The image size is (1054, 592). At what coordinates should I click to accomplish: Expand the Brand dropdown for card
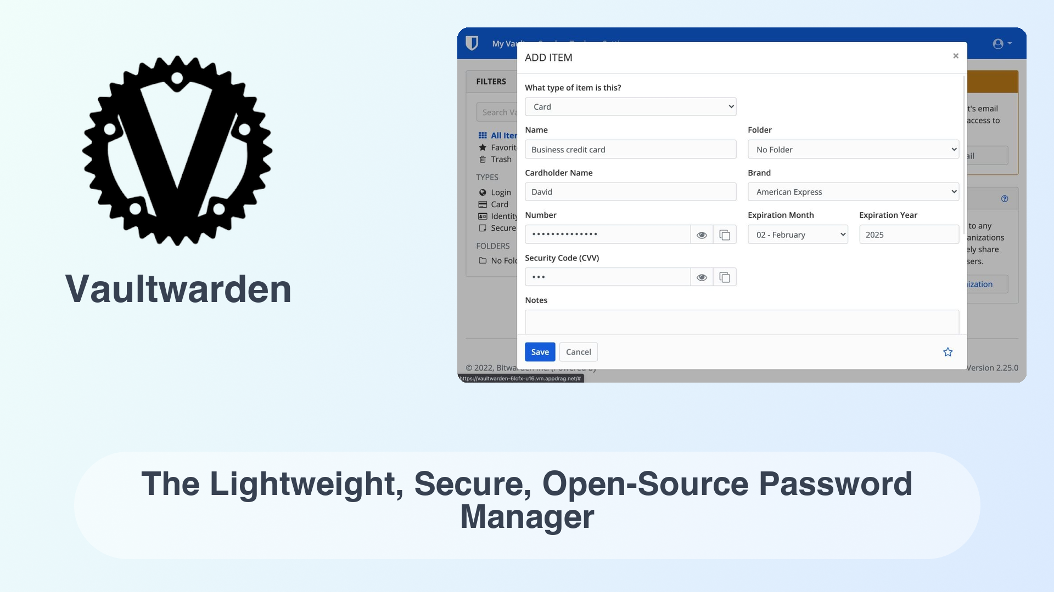854,191
